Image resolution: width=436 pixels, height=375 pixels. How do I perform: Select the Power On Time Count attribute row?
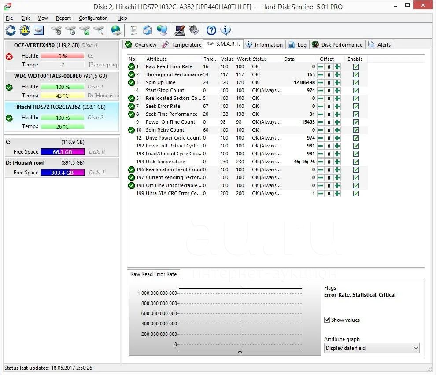pyautogui.click(x=248, y=122)
